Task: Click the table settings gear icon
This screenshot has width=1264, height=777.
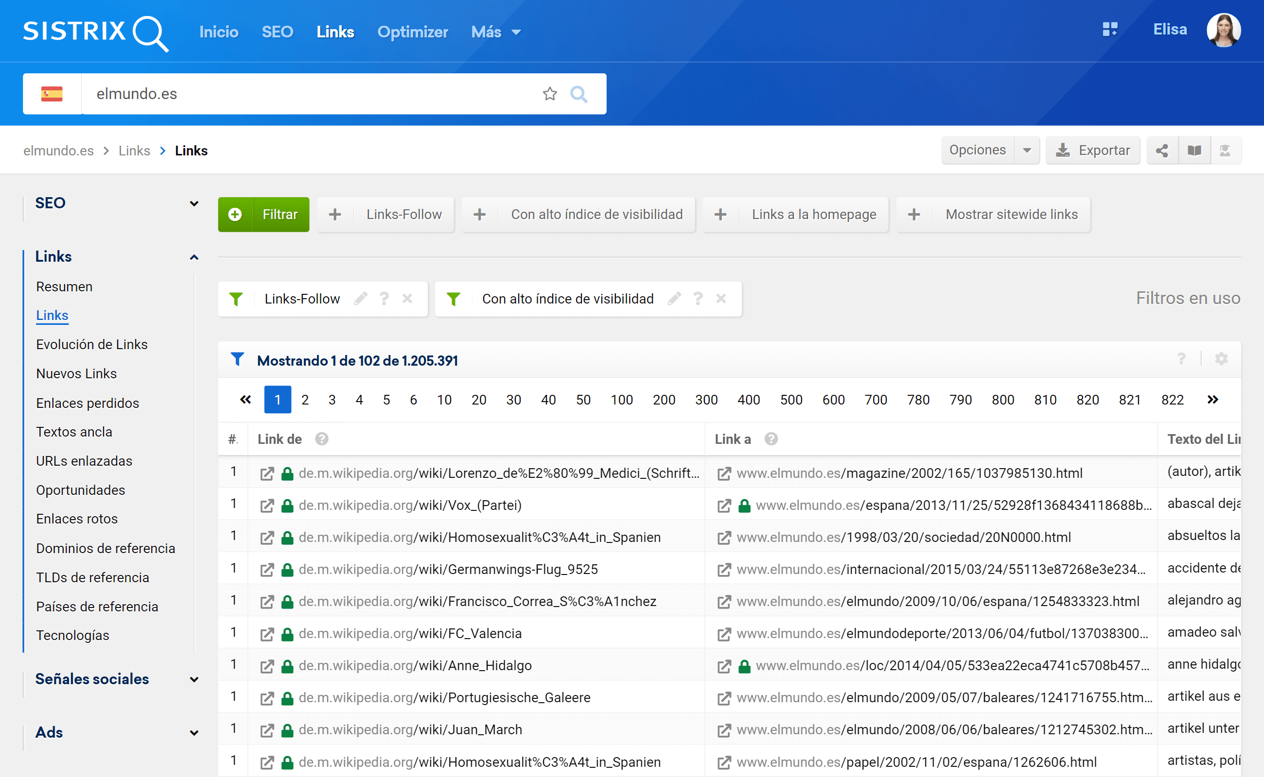Action: pyautogui.click(x=1221, y=359)
